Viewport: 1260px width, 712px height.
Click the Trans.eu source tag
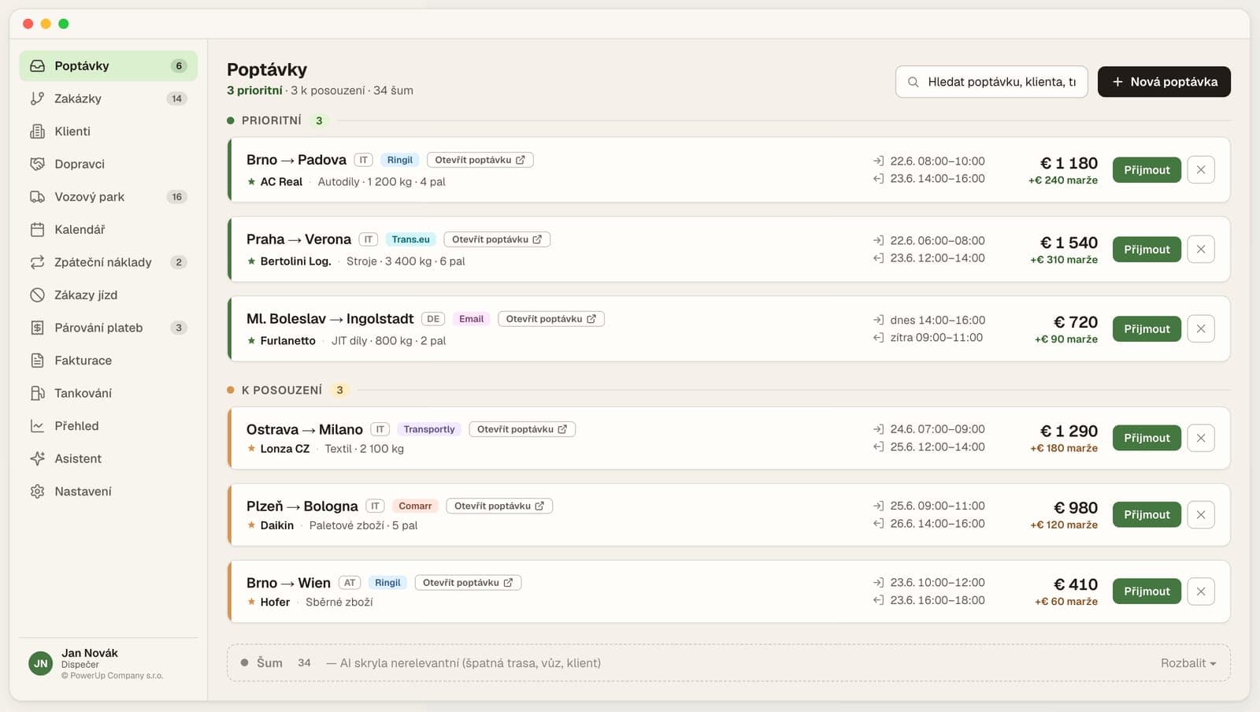click(x=411, y=239)
